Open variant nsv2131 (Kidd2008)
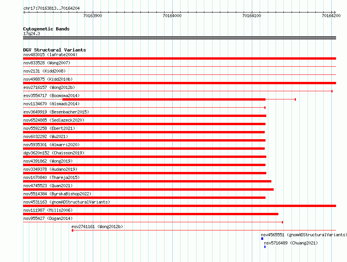Viewport: 347px width, 262px height. [x=44, y=71]
